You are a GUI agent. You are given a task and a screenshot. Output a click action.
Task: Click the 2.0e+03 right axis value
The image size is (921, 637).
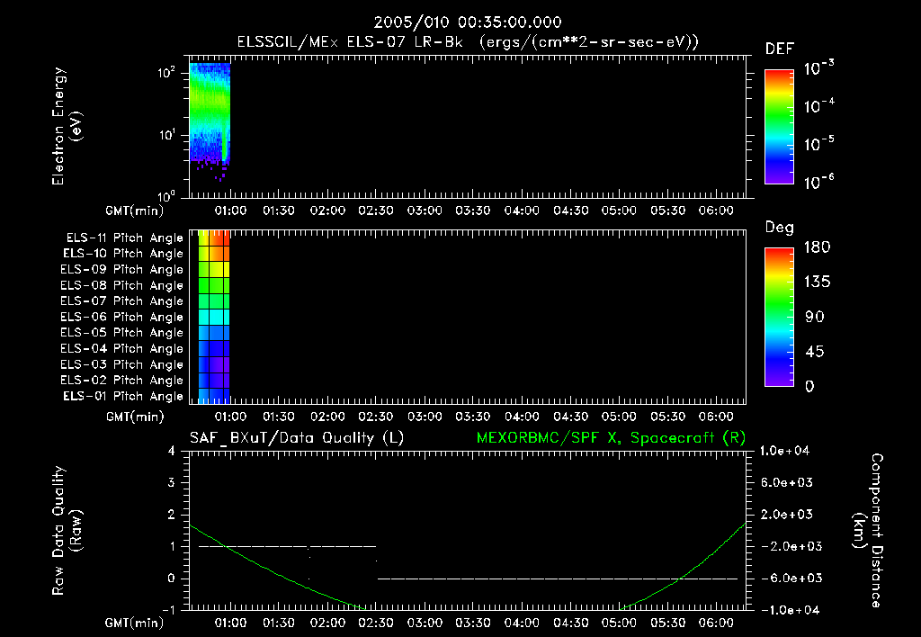pos(787,515)
